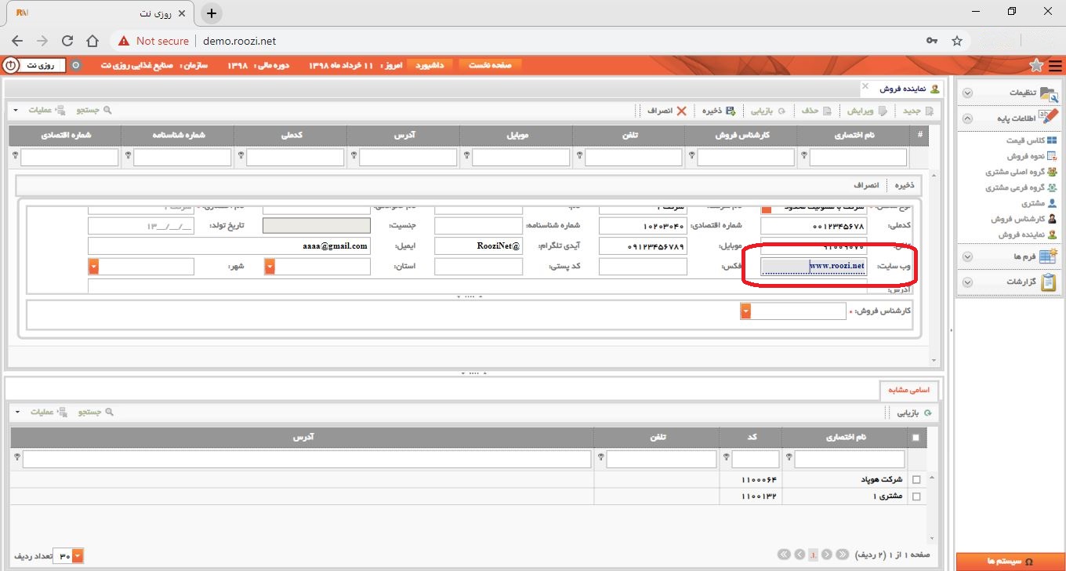Expand the تنظیمات sidebar section
Screen dimensions: 1066x571
coord(967,93)
